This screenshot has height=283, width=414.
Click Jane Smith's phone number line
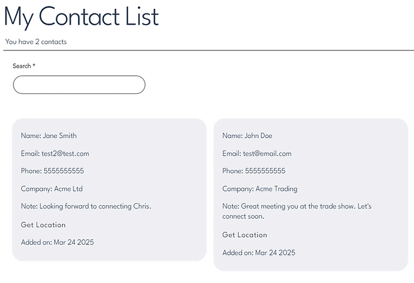tap(52, 171)
